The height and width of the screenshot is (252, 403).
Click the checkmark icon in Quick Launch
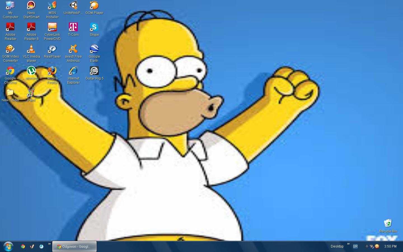[x=32, y=246]
